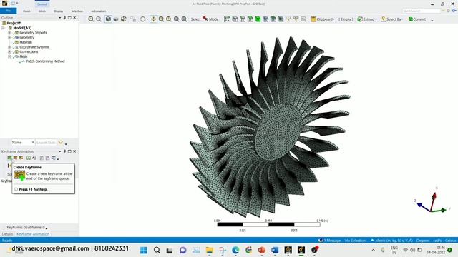Click the Zoom To Fit magnifier icon
The height and width of the screenshot is (257, 458).
tap(91, 19)
